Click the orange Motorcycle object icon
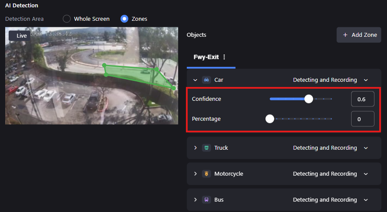 [206, 173]
